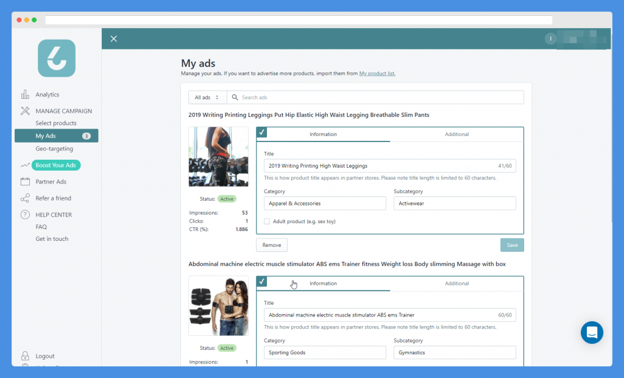The image size is (624, 378).
Task: Click the Abdominal machine electric muscle stimulator heading
Action: (x=347, y=263)
